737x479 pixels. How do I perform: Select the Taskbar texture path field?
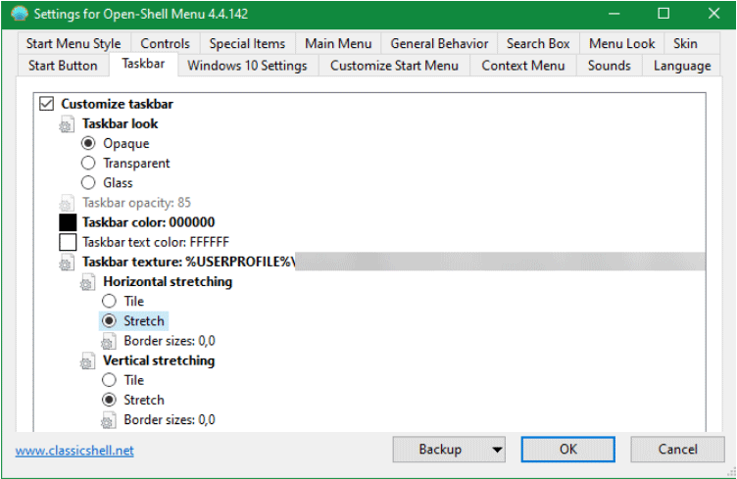(394, 262)
